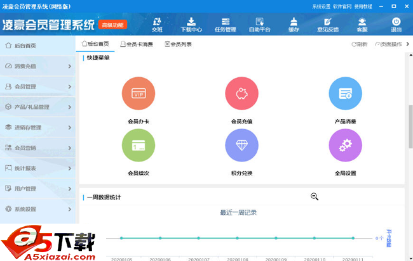Launch 会员充值 piggy bank shortcut

(242, 94)
